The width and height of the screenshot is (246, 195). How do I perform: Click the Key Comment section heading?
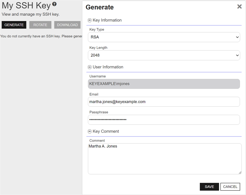[106, 131]
